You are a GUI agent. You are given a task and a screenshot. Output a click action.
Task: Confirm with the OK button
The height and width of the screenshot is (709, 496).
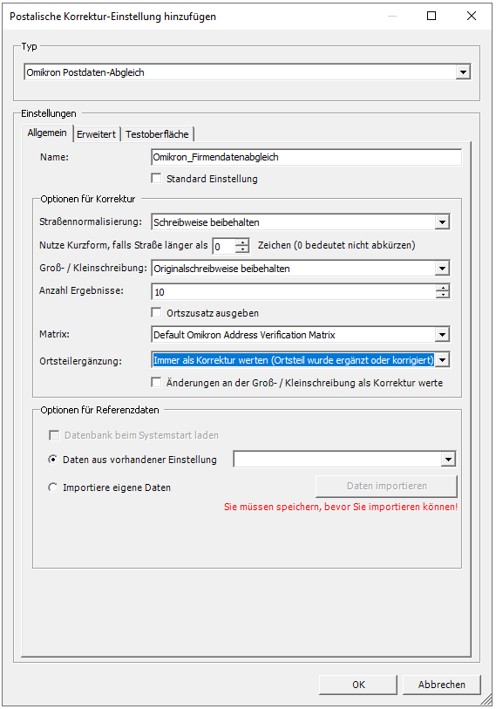coord(358,685)
